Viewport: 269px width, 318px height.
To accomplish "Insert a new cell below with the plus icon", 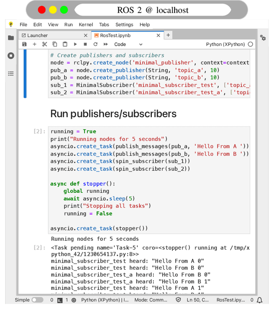I will coord(34,44).
